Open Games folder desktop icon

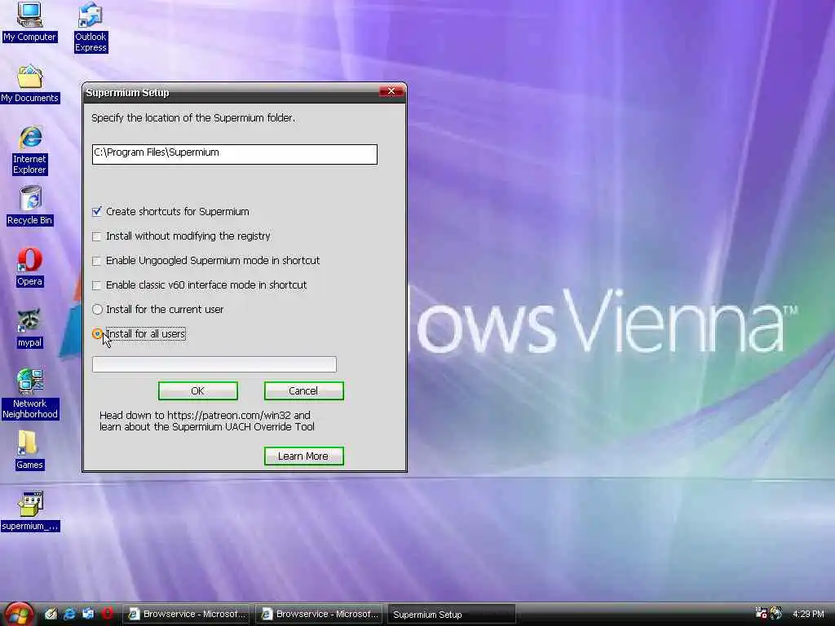click(x=29, y=450)
